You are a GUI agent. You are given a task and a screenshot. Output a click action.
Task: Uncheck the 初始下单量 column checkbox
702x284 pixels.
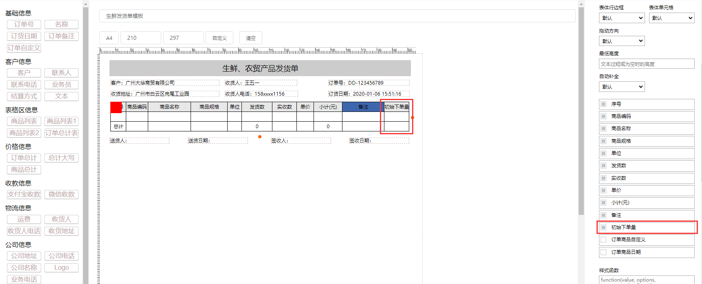coord(603,227)
